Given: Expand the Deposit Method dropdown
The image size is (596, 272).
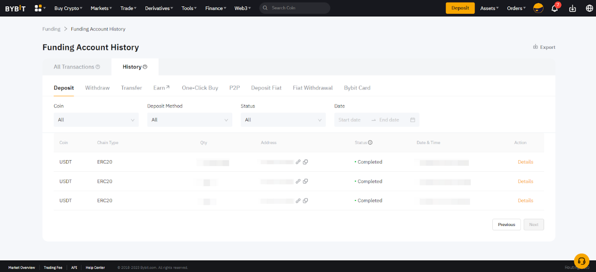Looking at the screenshot, I should (190, 120).
